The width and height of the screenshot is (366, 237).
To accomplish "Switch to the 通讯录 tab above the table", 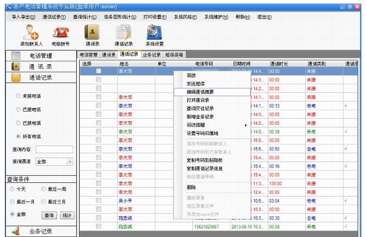I will [108, 55].
